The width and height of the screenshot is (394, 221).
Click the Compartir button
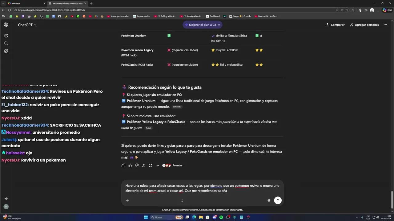coord(335,25)
